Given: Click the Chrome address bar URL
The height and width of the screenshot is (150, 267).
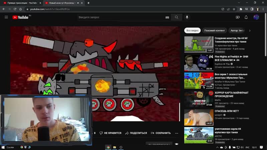Looking at the screenshot, I should [50, 9].
